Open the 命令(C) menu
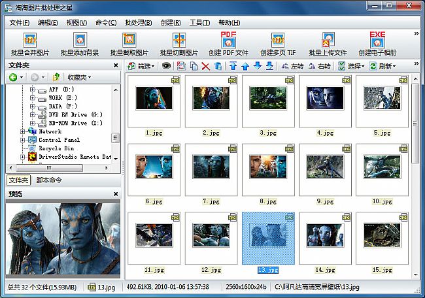Screen dimensions: 425x298 coord(106,23)
